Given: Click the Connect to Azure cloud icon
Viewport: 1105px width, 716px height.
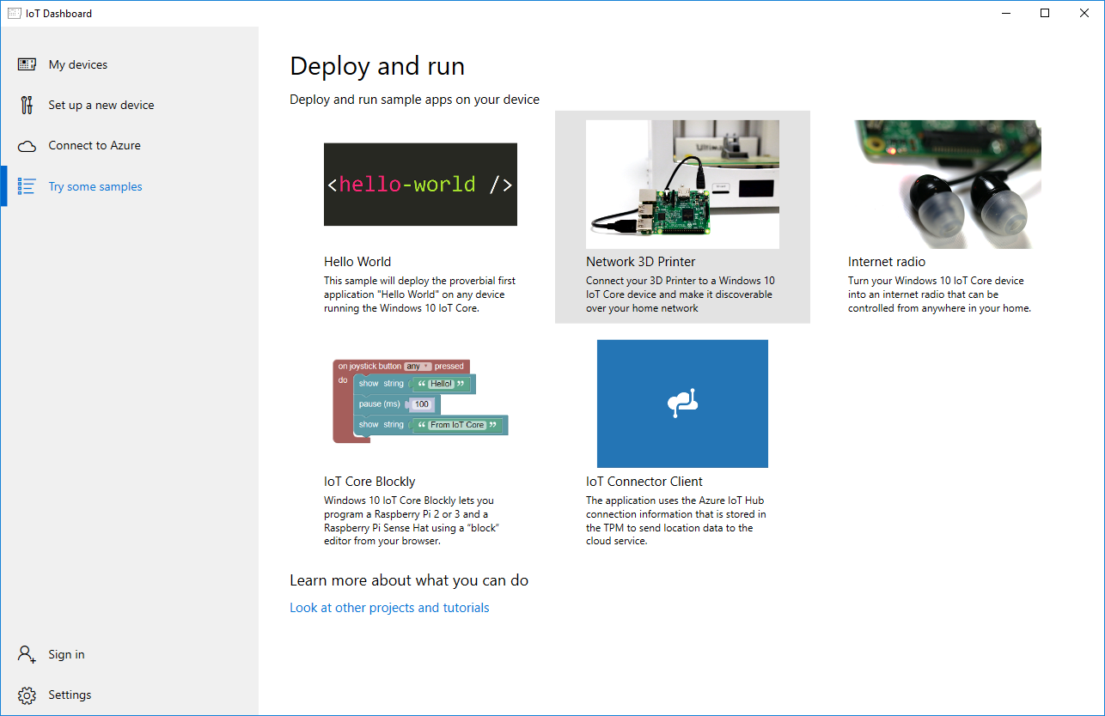Looking at the screenshot, I should pos(27,146).
